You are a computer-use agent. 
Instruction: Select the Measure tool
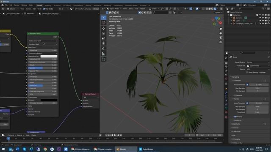click(x=103, y=54)
